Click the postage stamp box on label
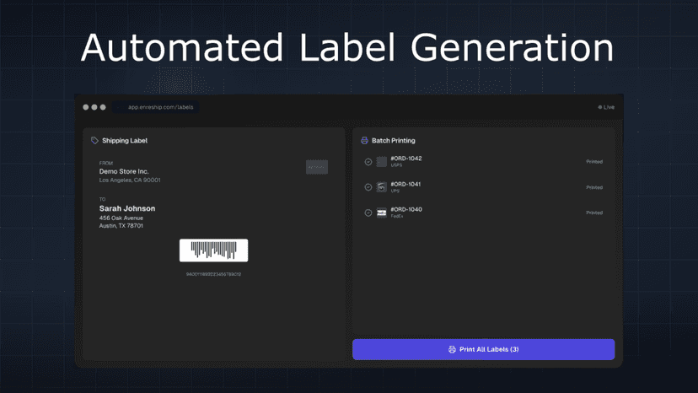Viewport: 698px width, 393px height. click(x=317, y=167)
